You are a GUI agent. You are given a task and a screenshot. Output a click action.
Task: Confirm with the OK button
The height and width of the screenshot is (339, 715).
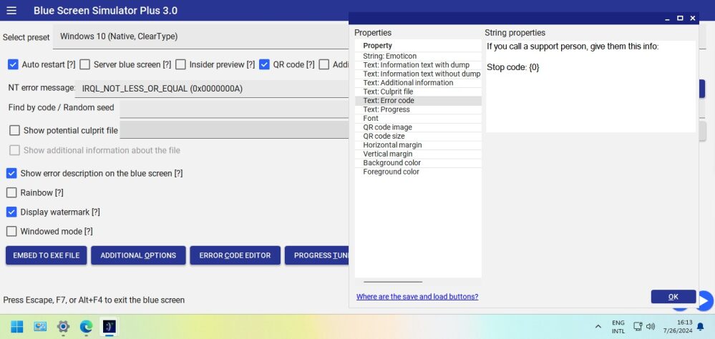coord(673,297)
